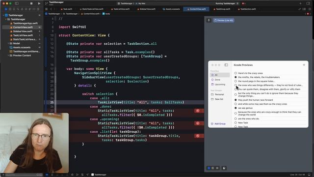The image size is (314, 177).
Task: Click the error indicator on line 27
Action: tap(198, 111)
